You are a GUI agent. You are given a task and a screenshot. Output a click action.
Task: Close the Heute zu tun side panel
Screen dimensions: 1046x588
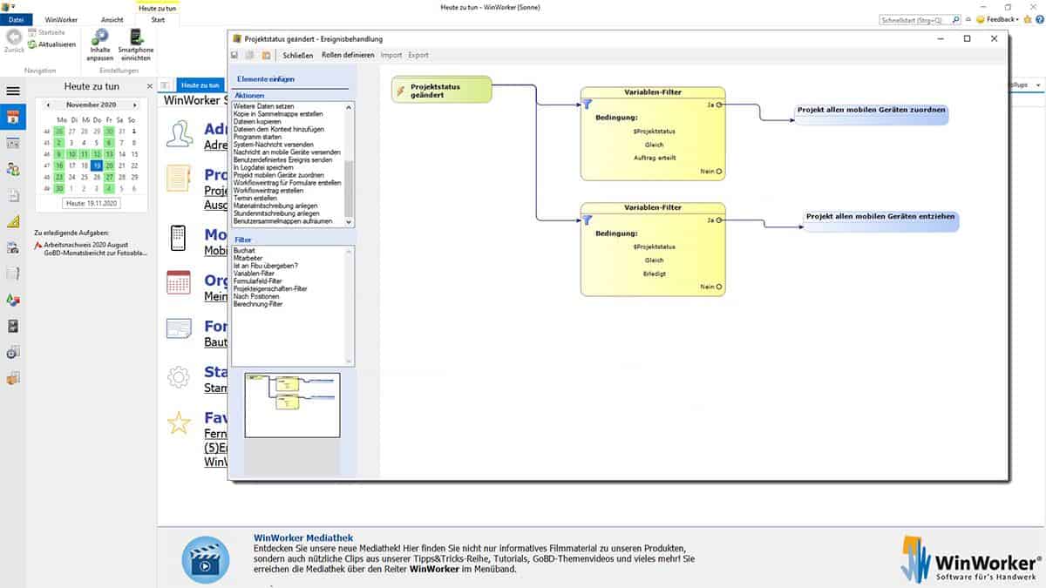tap(149, 86)
